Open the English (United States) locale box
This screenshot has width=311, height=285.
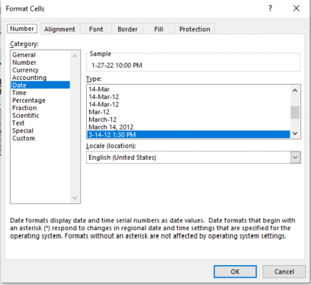[x=194, y=157]
